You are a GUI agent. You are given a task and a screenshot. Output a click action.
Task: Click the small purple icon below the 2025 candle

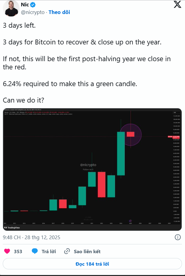tap(130, 220)
